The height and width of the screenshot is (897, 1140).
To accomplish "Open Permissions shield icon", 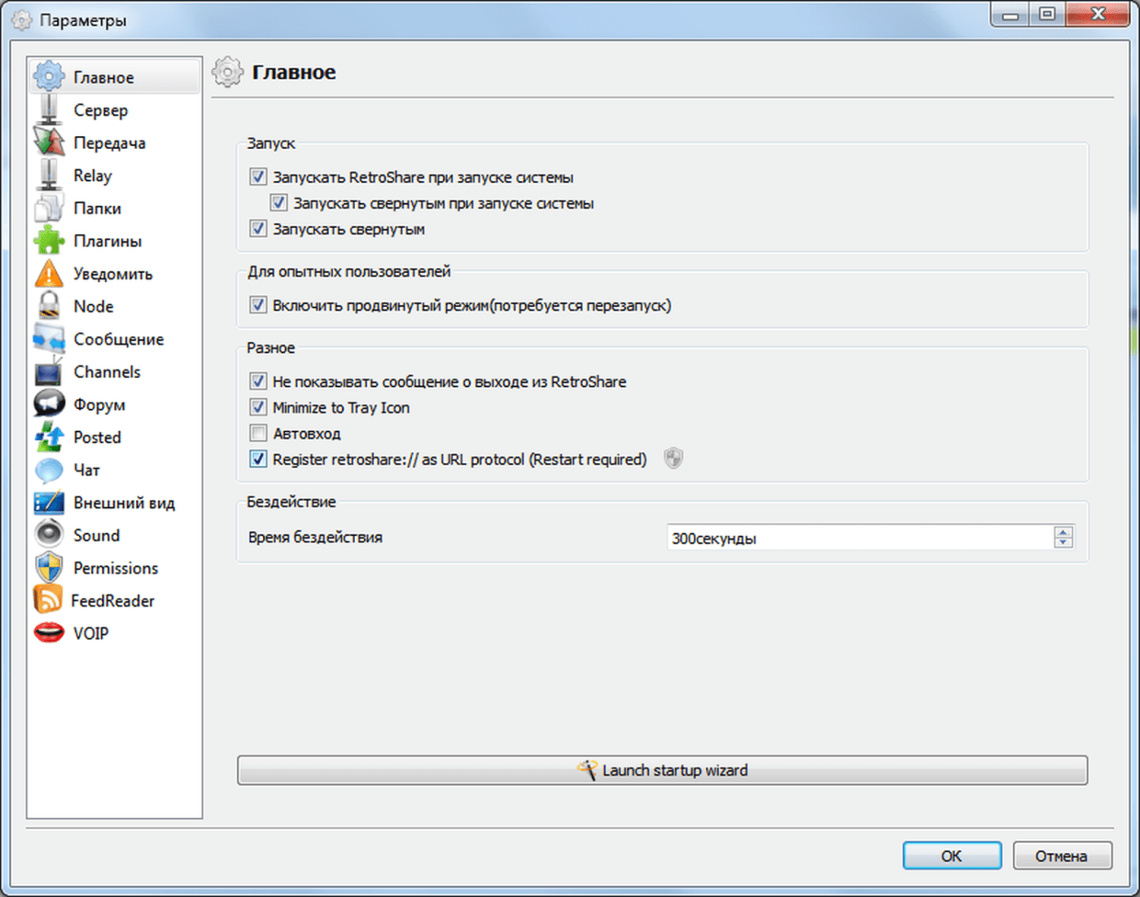I will click(x=49, y=568).
